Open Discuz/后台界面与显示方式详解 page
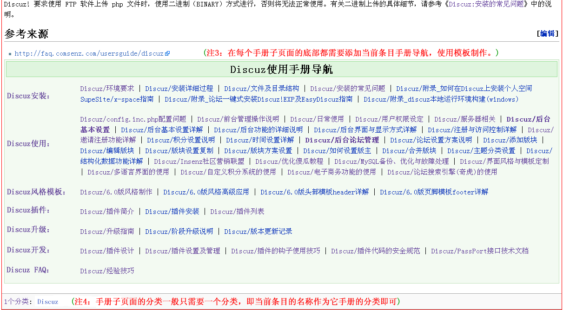This screenshot has width=563, height=310. pos(365,129)
